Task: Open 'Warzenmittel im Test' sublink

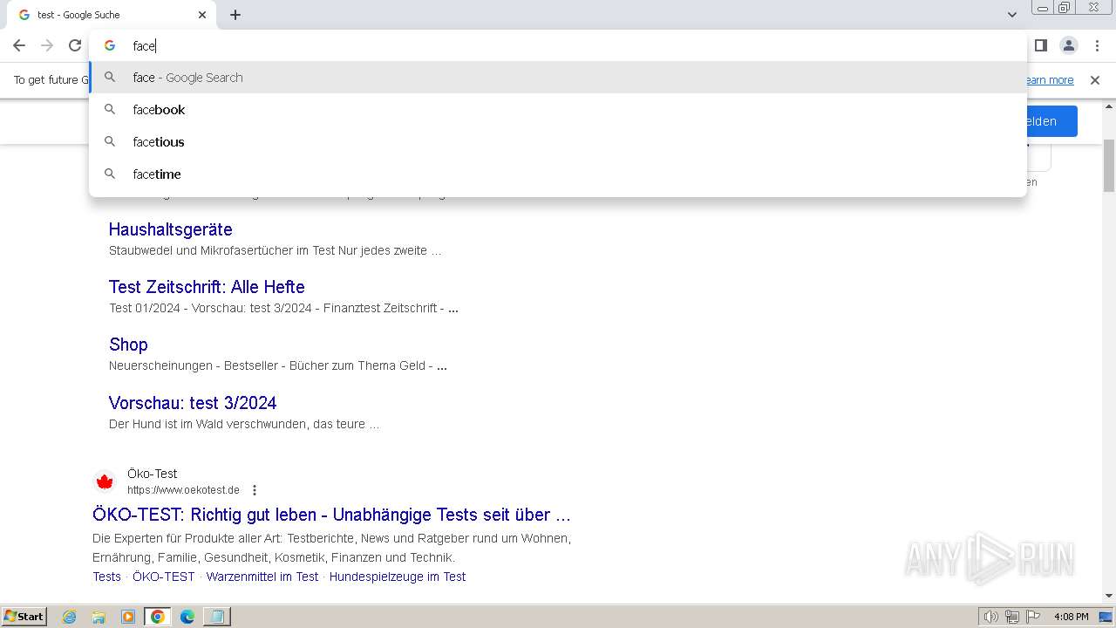Action: pos(262,577)
